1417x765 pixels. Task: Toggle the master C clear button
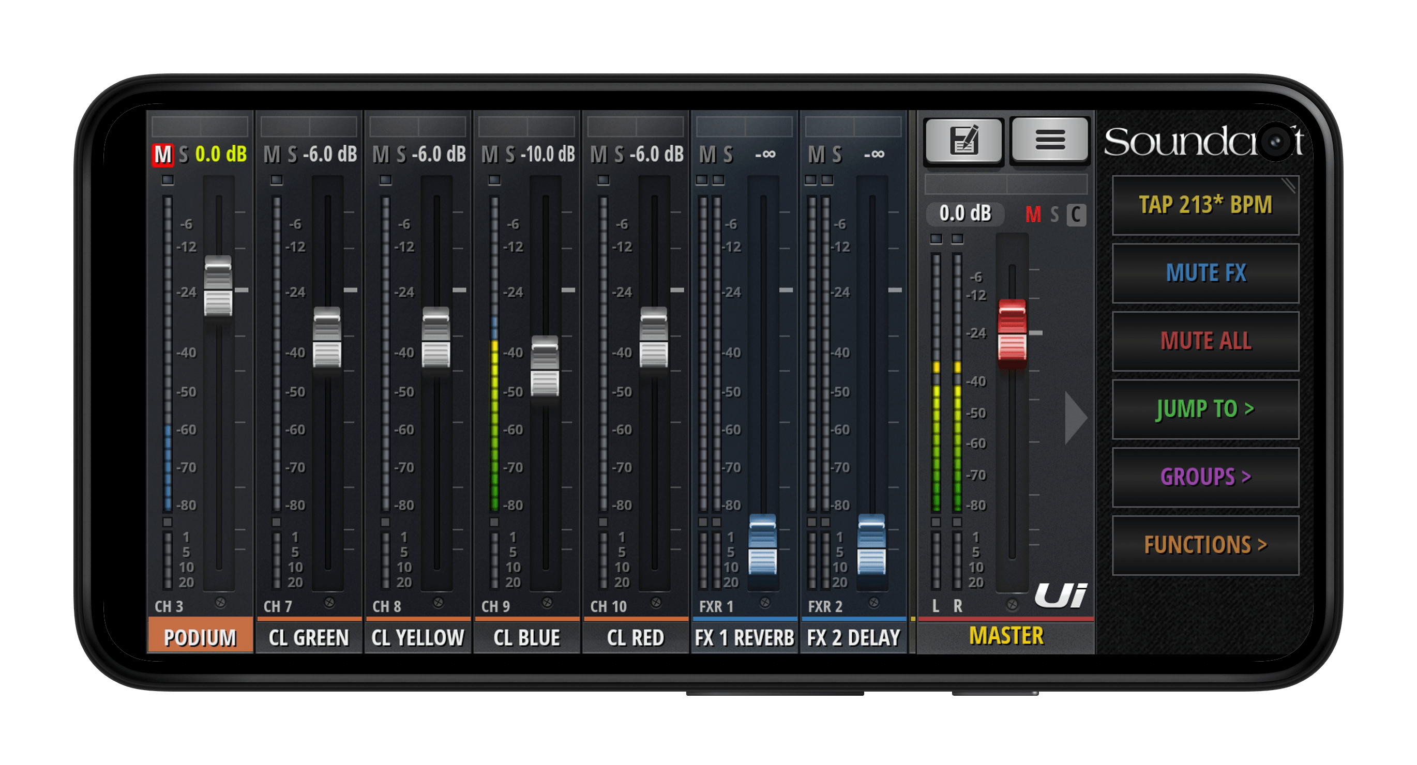[1076, 215]
